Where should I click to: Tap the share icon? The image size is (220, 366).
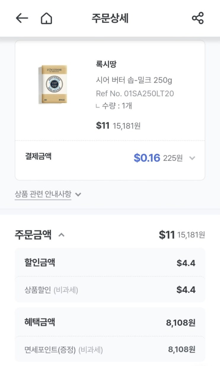click(x=198, y=18)
